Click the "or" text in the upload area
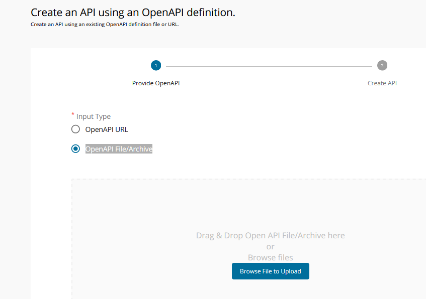Image resolution: width=426 pixels, height=299 pixels. click(271, 246)
